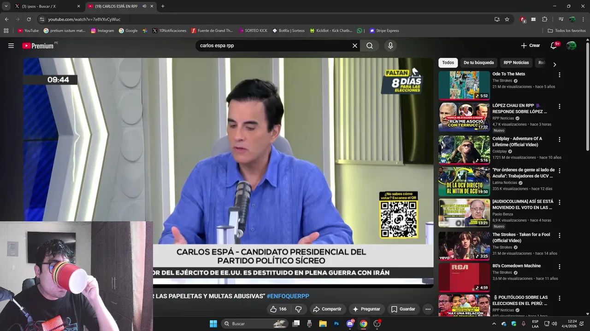Select the De tu búsqueda chip
The width and height of the screenshot is (590, 331).
point(478,63)
